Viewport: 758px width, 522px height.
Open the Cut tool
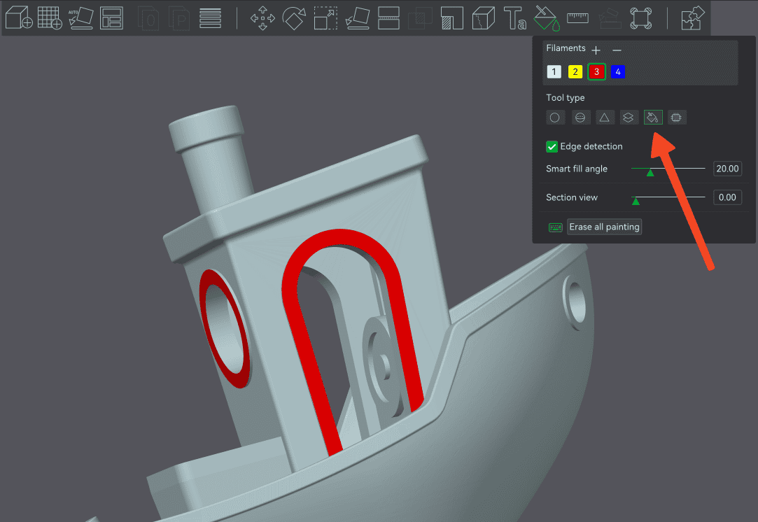pyautogui.click(x=388, y=17)
